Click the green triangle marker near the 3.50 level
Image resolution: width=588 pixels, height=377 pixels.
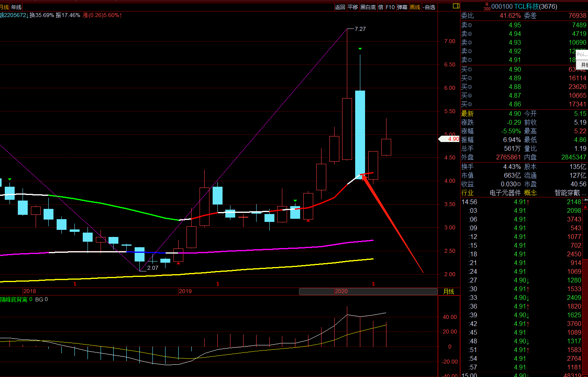click(295, 201)
